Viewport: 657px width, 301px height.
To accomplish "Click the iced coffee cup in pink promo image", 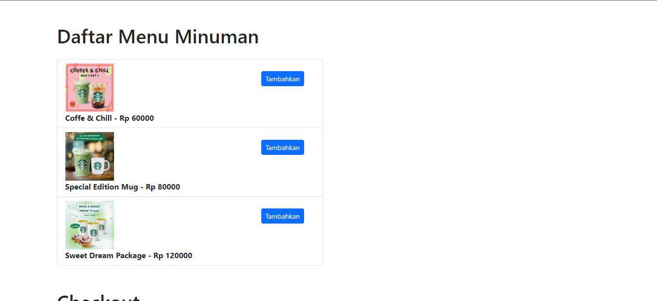I will coord(100,94).
